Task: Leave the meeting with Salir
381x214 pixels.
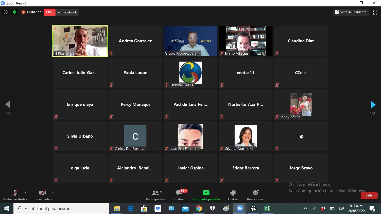Action: point(369,195)
